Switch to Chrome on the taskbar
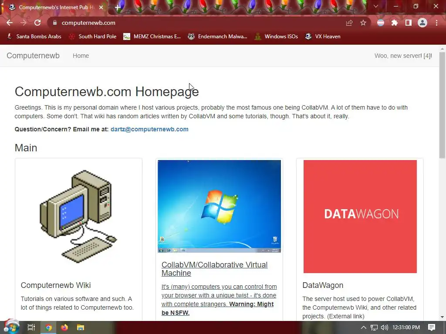Viewport: 446px width, 334px height. tap(48, 327)
